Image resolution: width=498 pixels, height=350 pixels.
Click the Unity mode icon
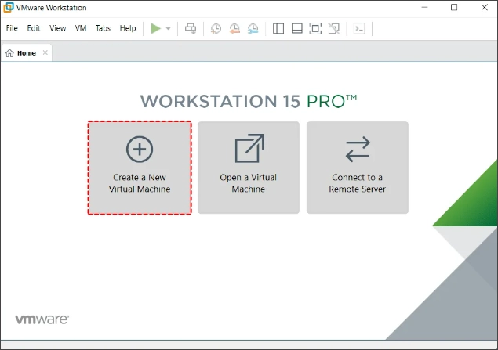(333, 28)
